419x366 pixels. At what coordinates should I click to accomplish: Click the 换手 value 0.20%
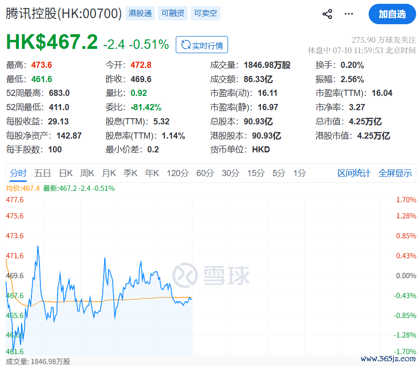352,65
